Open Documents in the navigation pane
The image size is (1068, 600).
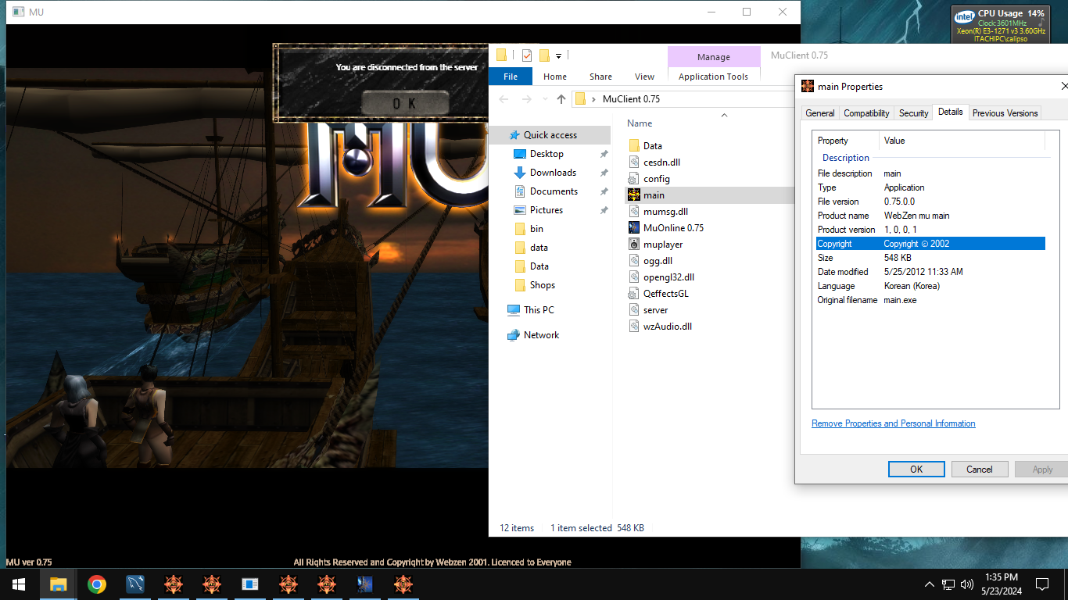pos(554,191)
